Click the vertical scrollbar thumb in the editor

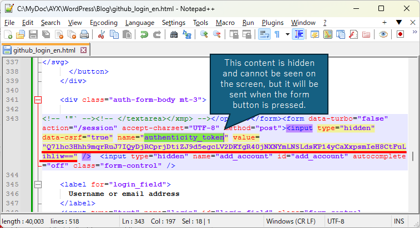pyautogui.click(x=413, y=157)
